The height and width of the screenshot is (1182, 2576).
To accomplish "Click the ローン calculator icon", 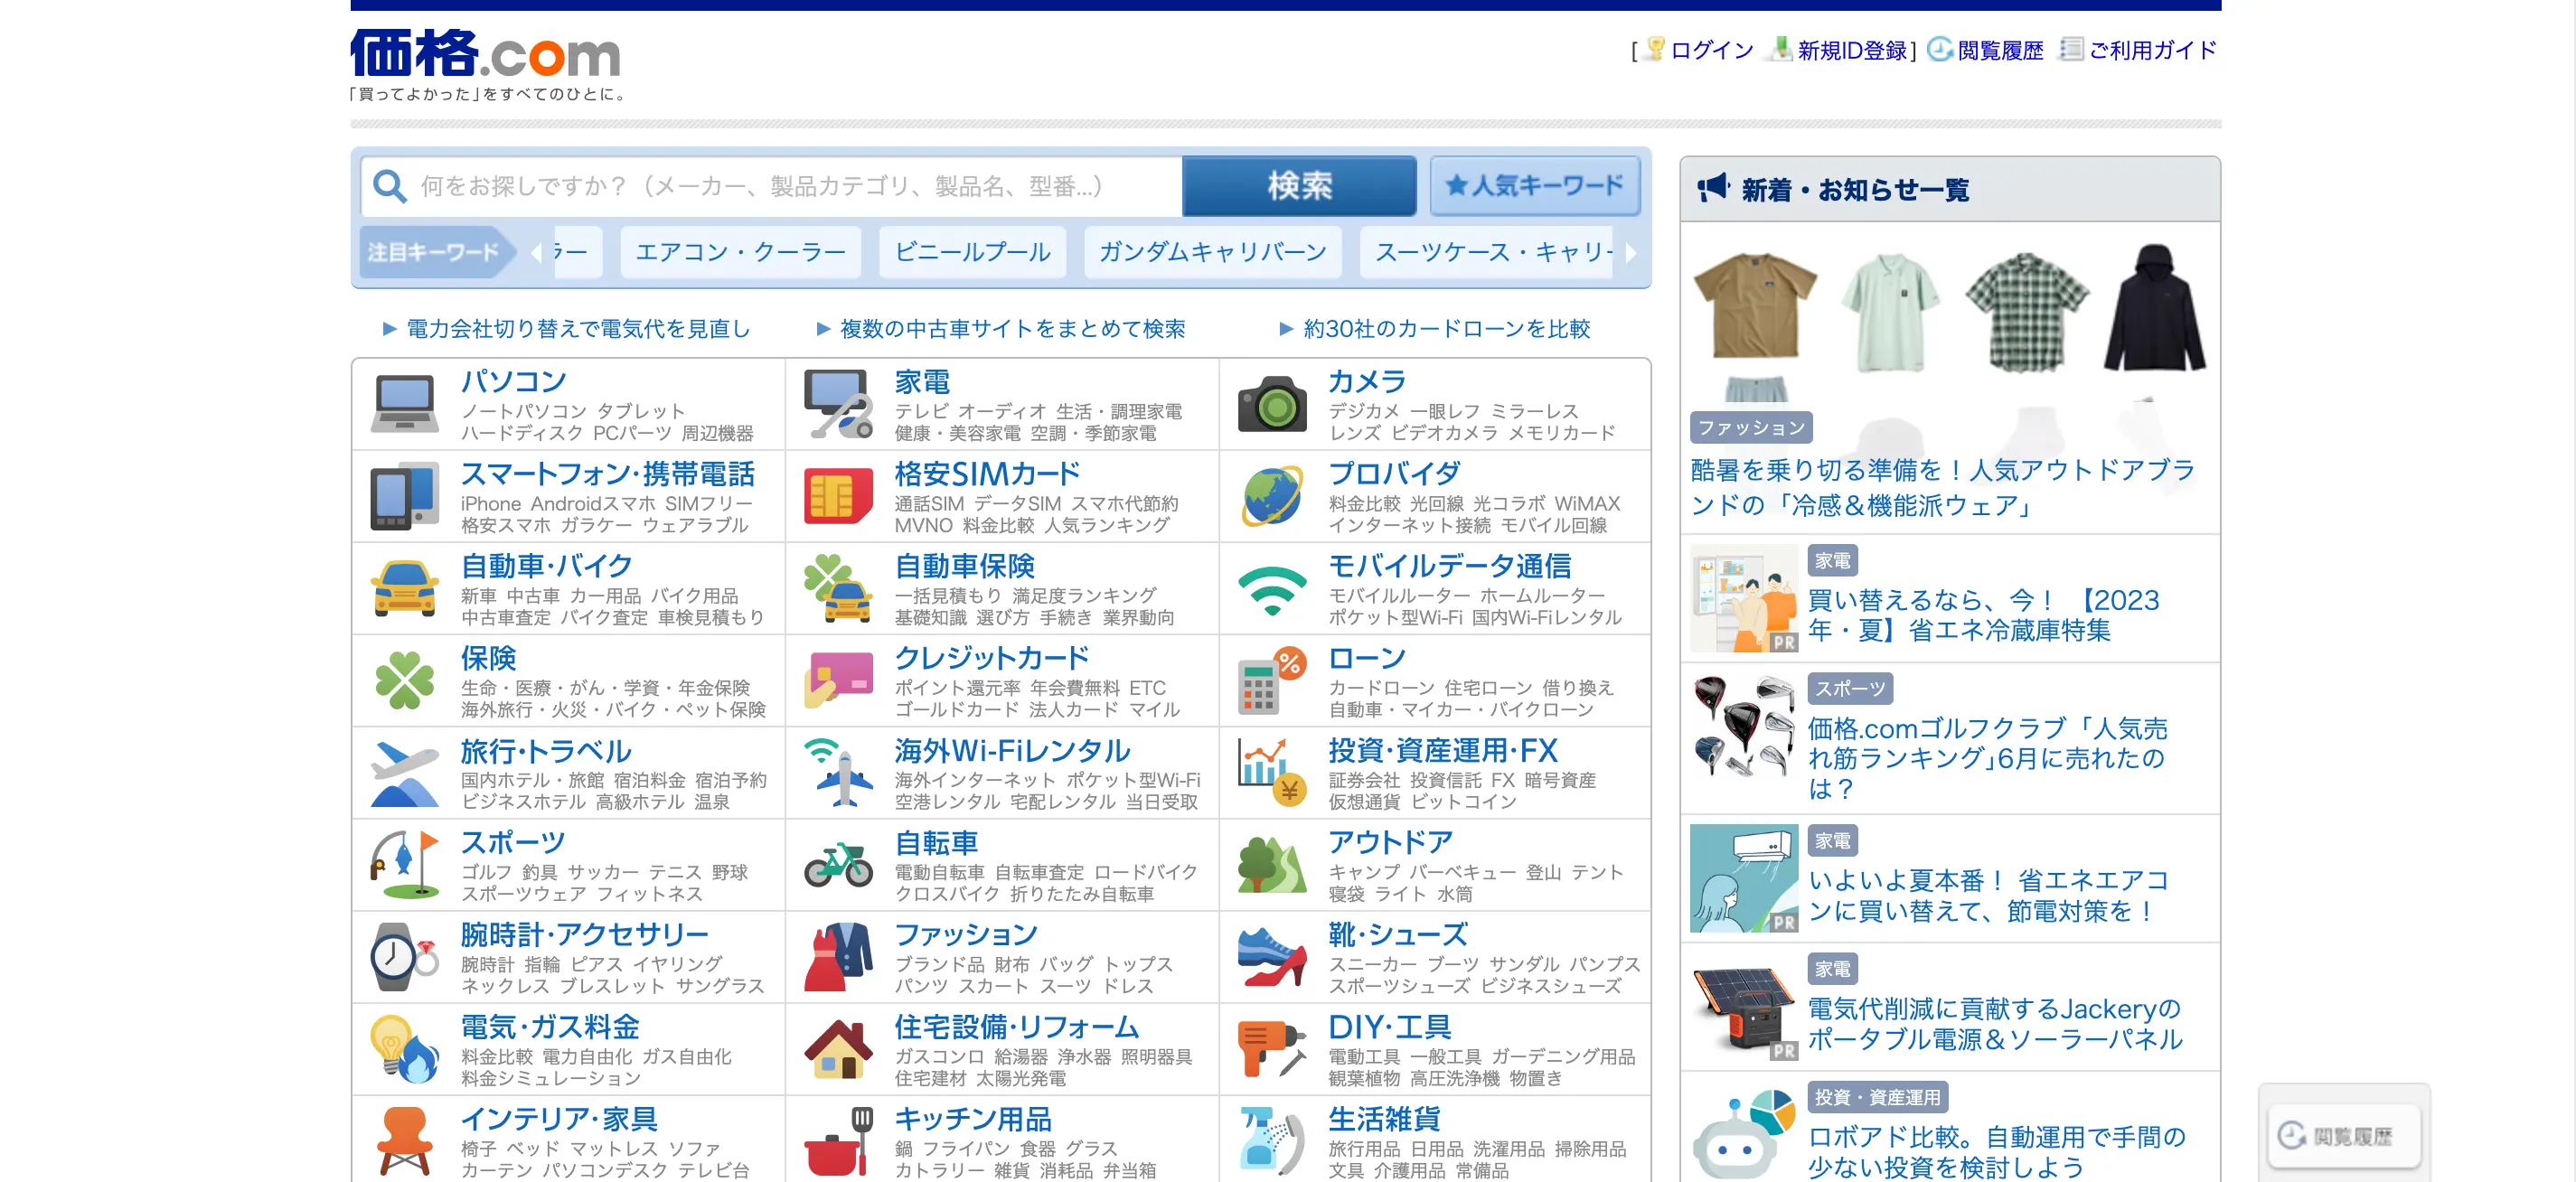I will point(1272,680).
